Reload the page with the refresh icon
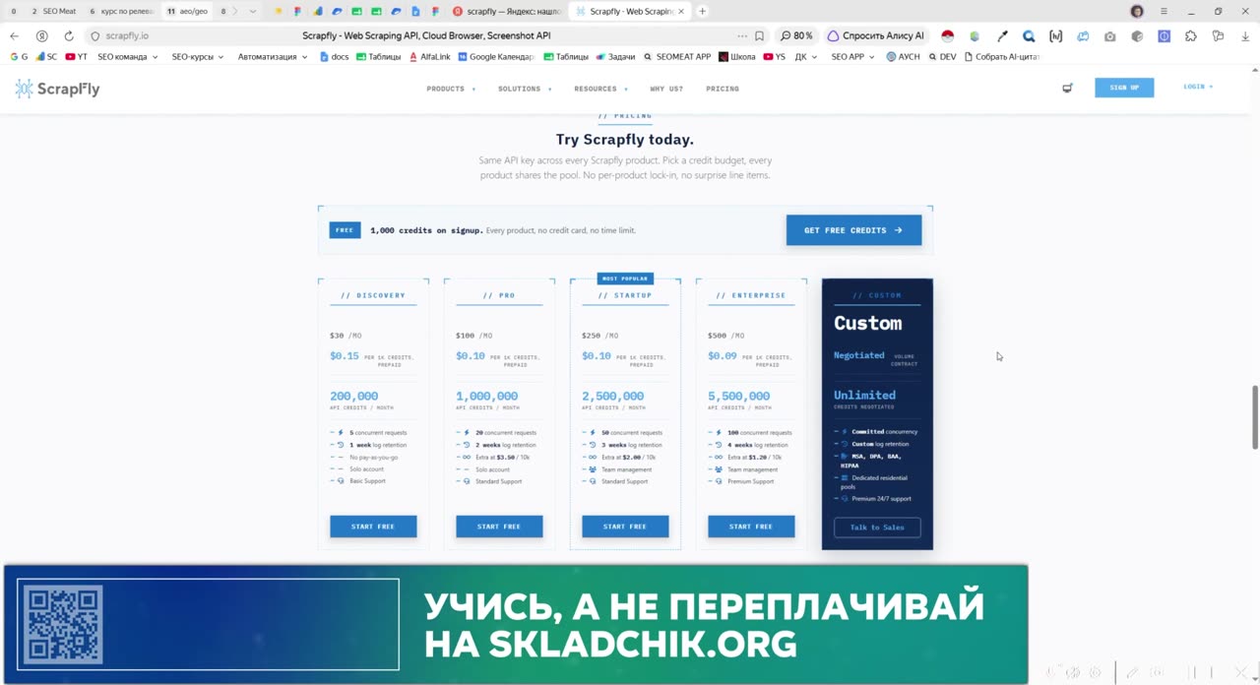Image resolution: width=1260 pixels, height=685 pixels. pos(69,35)
